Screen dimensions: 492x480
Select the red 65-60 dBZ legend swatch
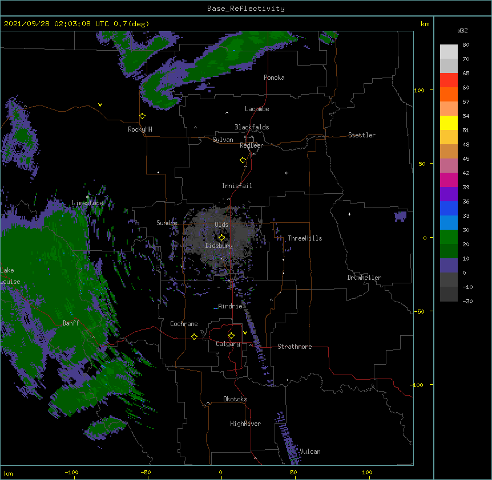coord(449,80)
